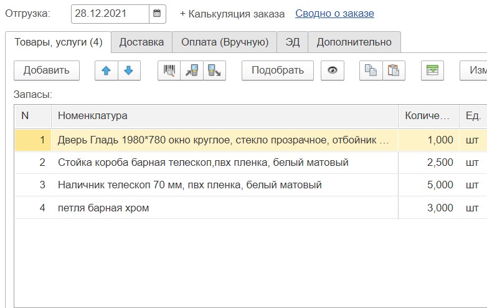Click the Номенклатура column header
Screen dimensions: 487x308
(x=224, y=115)
